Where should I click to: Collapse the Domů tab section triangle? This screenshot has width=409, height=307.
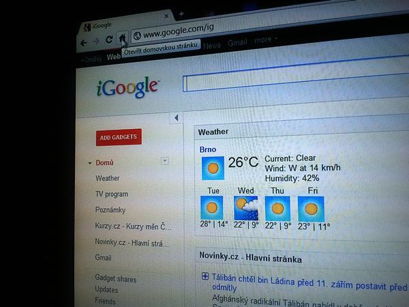[x=90, y=163]
